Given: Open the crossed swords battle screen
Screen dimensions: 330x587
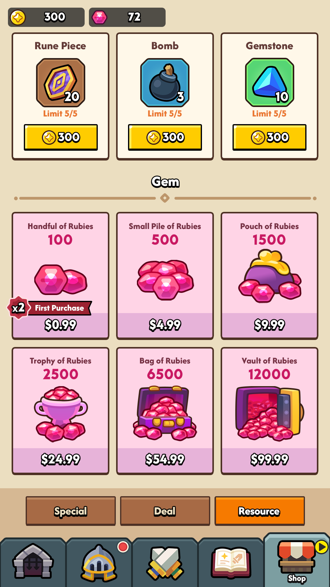Looking at the screenshot, I should click(165, 562).
